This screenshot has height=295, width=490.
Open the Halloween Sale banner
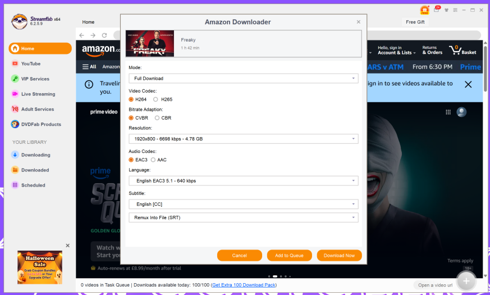[x=40, y=267]
